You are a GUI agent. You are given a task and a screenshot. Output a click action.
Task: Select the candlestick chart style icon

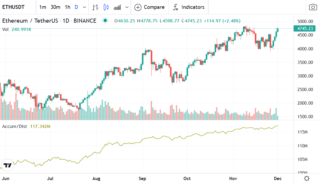(106, 7)
